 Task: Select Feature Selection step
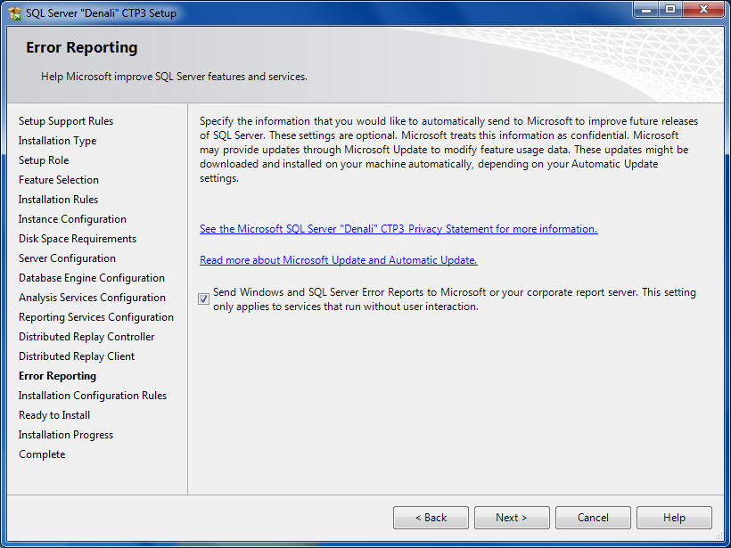(x=59, y=180)
